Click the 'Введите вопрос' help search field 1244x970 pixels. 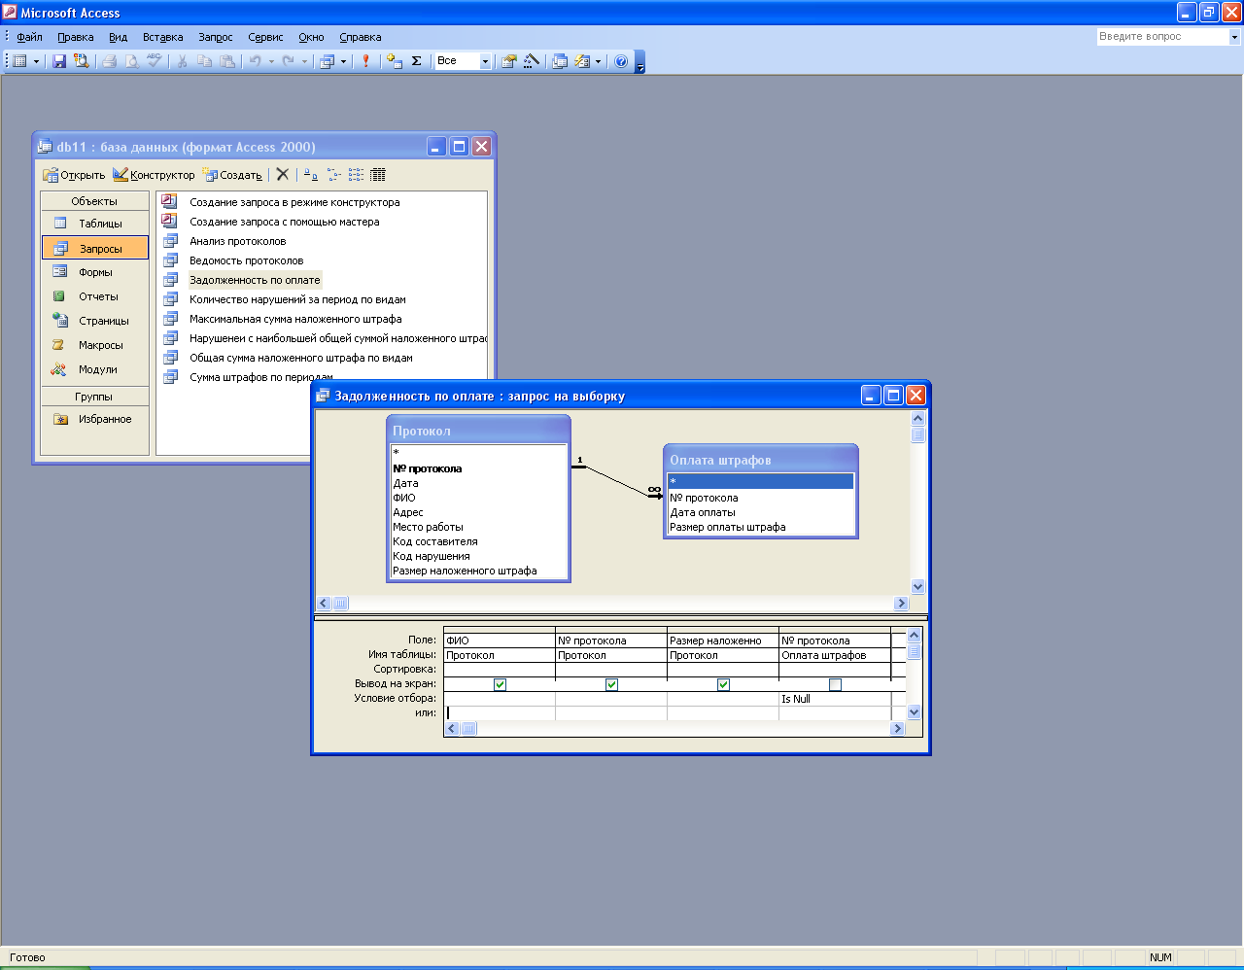click(x=1162, y=37)
